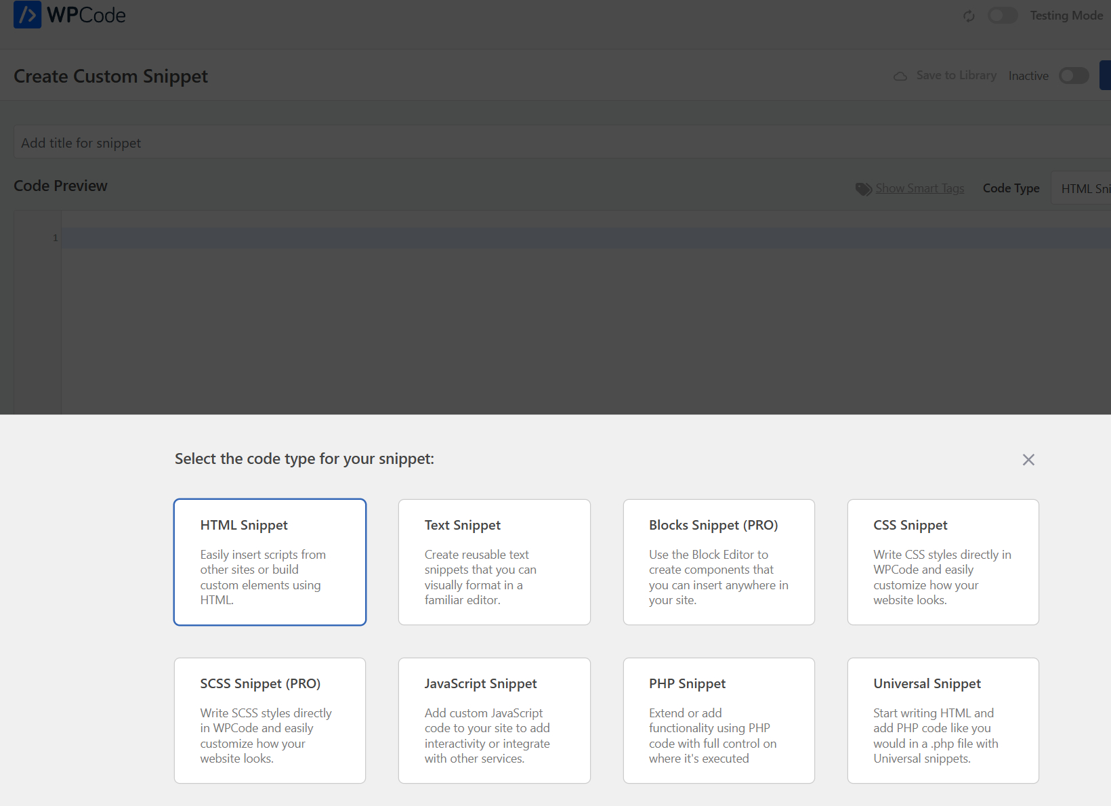Click the Show Smart Tags link
1111x806 pixels.
click(919, 188)
